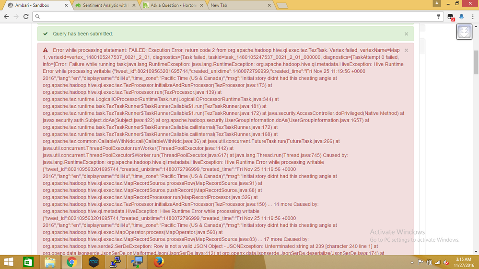Click the red warning triangle icon

point(46,50)
